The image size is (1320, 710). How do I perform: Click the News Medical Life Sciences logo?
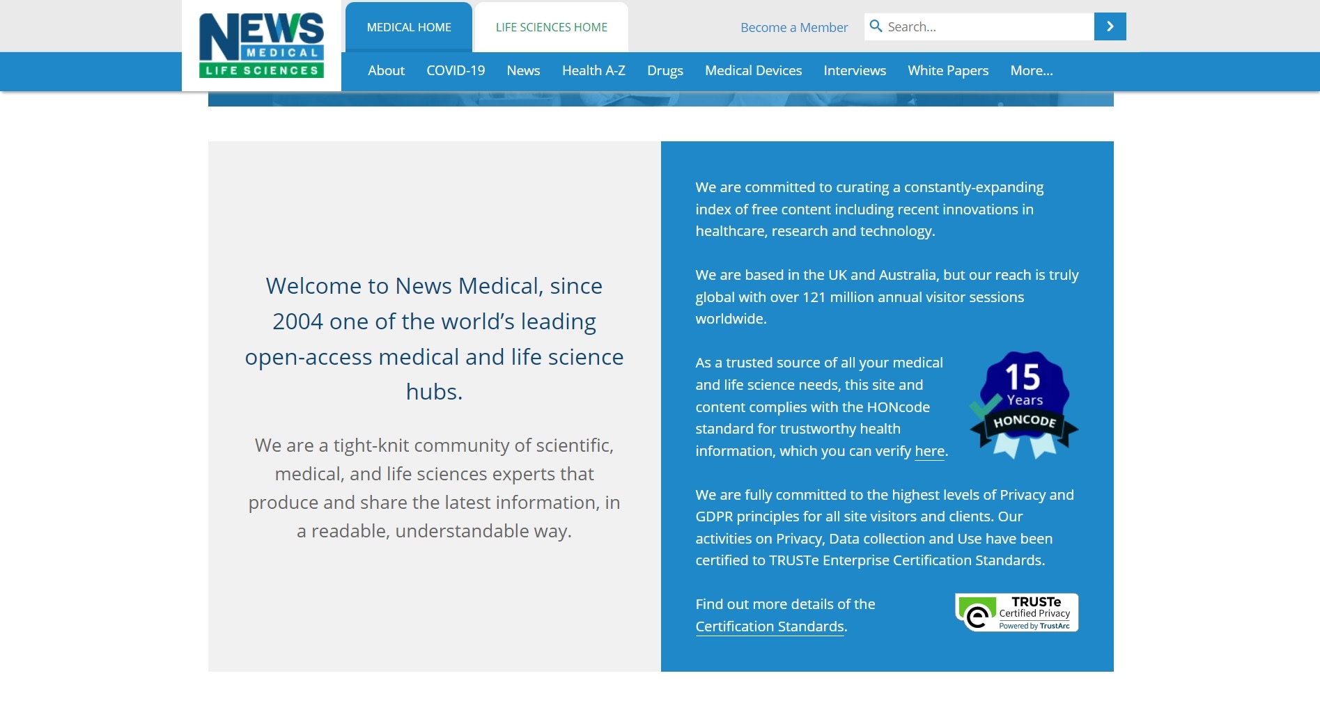coord(261,45)
